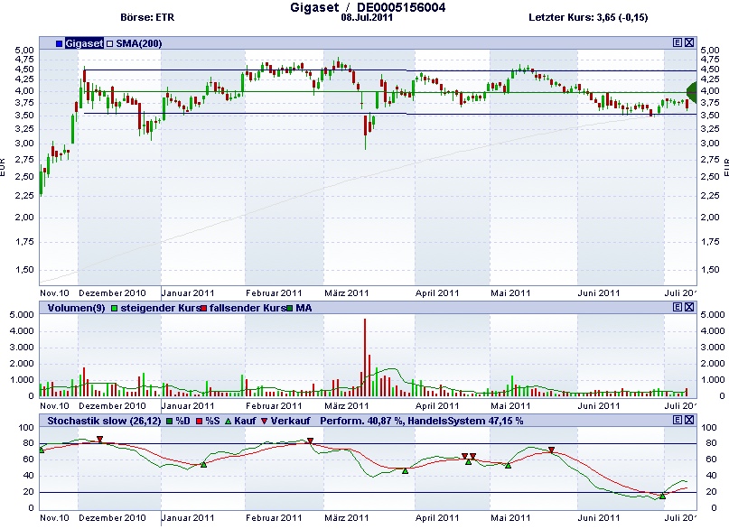Click the HandelsSystem 47,15 % value
This screenshot has height=529, width=729.
point(465,421)
